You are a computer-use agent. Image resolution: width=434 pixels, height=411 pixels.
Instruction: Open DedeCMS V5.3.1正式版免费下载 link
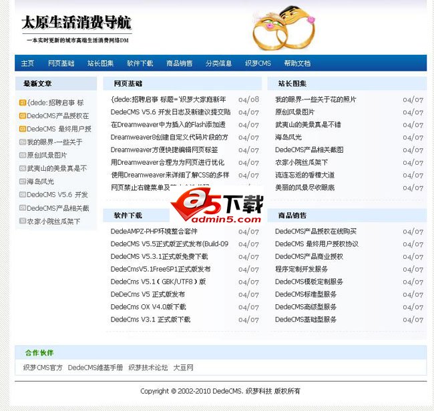[159, 256]
